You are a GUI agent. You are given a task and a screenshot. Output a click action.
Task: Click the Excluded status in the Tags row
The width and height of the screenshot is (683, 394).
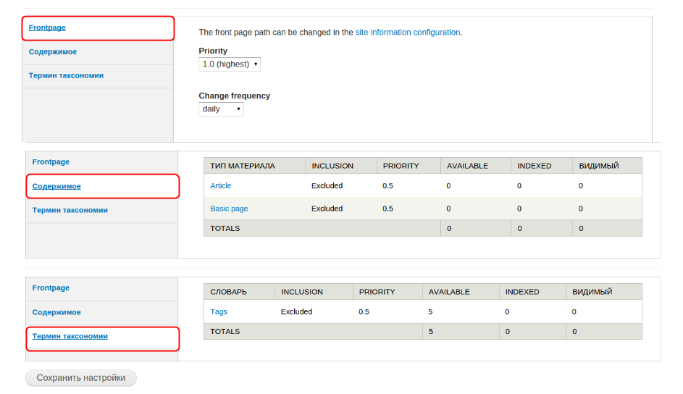(x=296, y=312)
